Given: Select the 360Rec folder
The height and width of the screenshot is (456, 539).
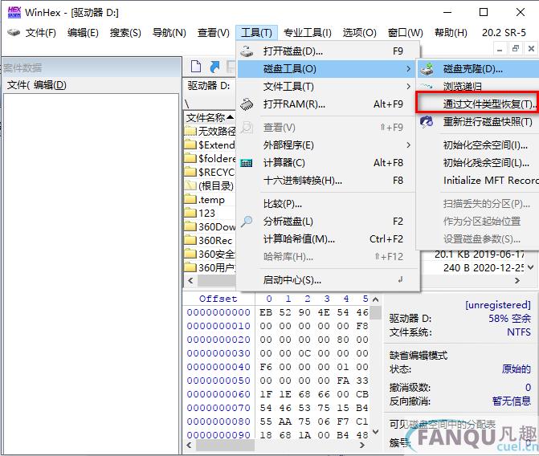Looking at the screenshot, I should [x=209, y=241].
